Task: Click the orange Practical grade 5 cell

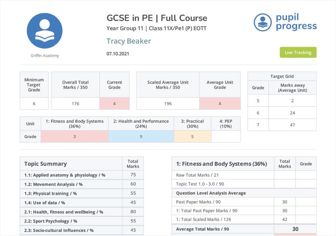Action: (x=192, y=136)
